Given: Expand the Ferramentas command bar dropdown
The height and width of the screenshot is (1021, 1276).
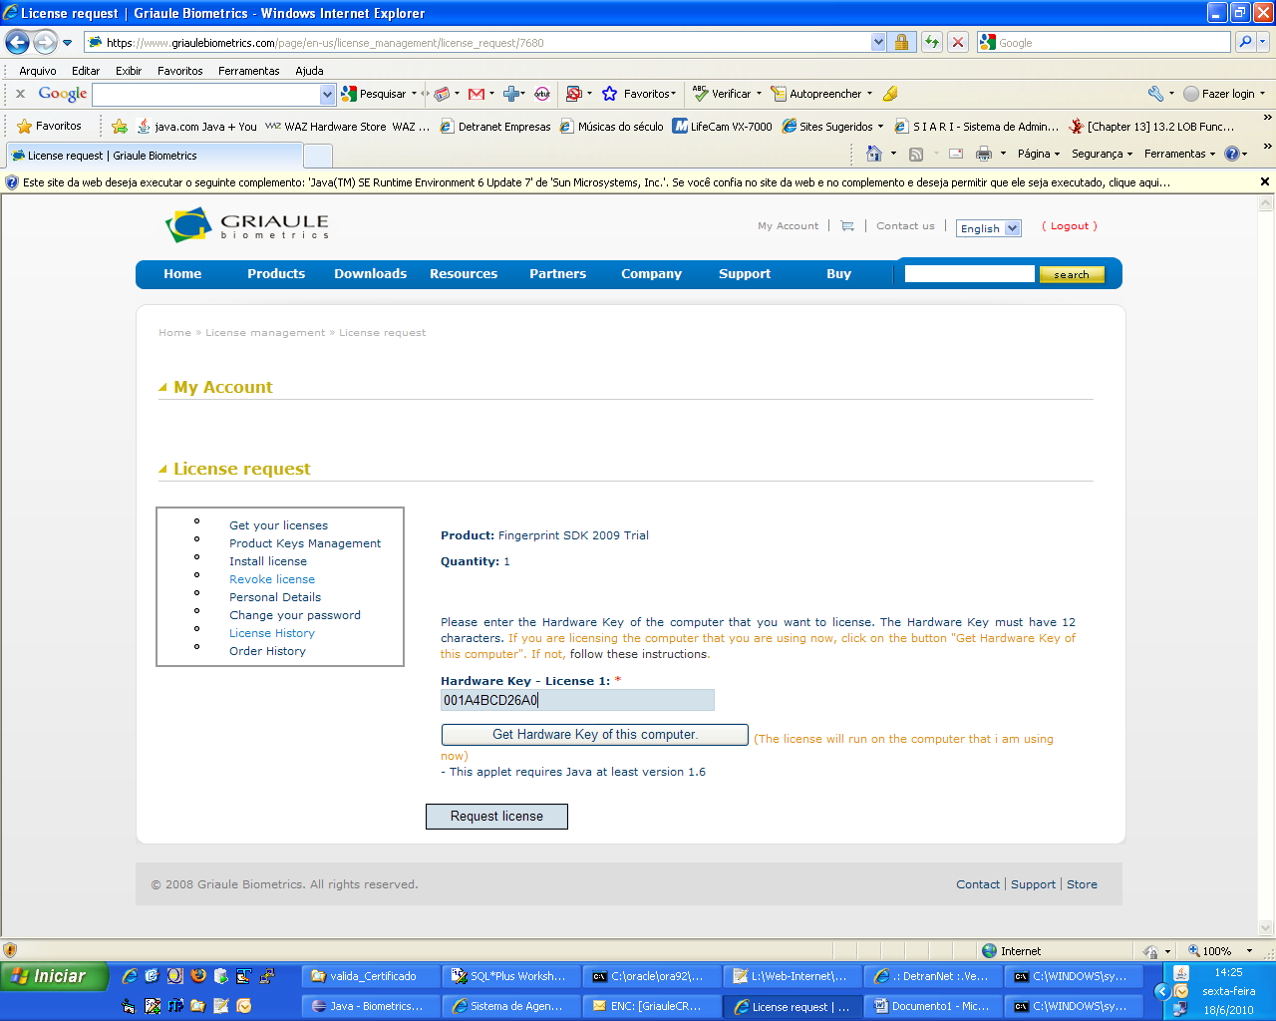Looking at the screenshot, I should point(1180,154).
